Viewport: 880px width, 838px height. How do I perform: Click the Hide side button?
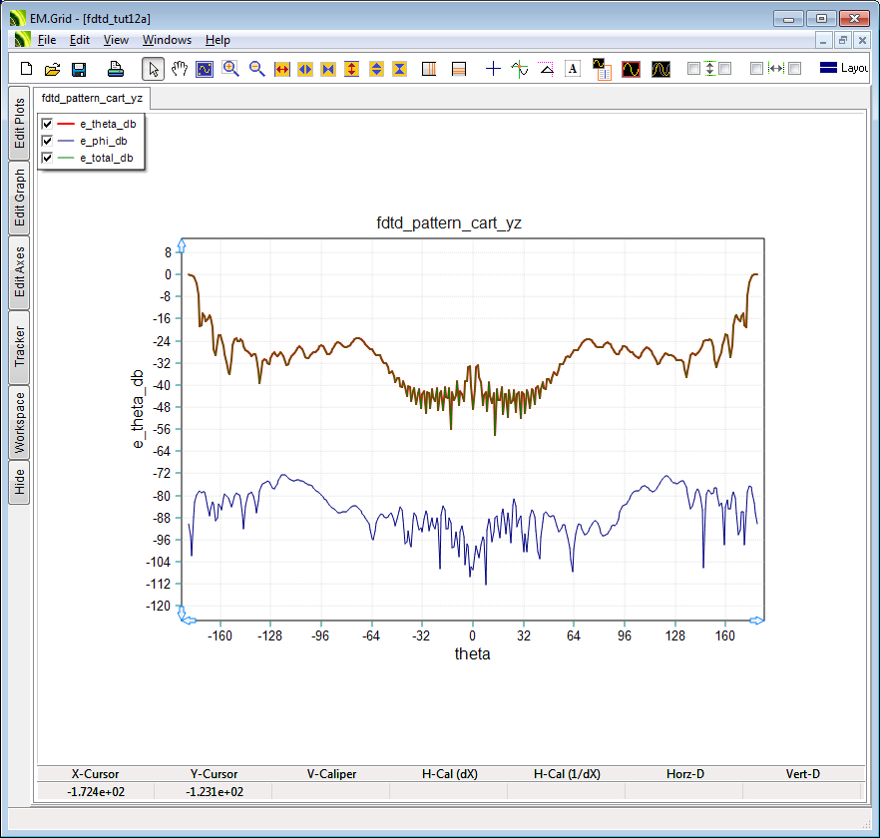coord(19,483)
